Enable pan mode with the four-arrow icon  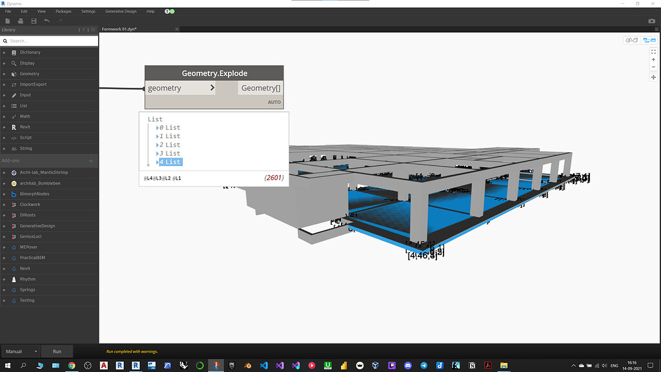[653, 77]
